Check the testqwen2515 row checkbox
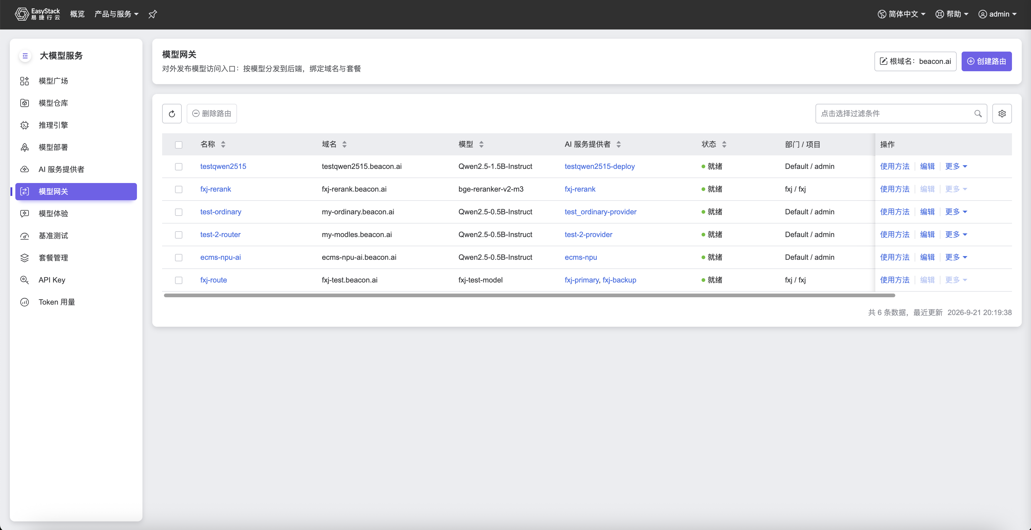Image resolution: width=1031 pixels, height=530 pixels. click(x=178, y=166)
